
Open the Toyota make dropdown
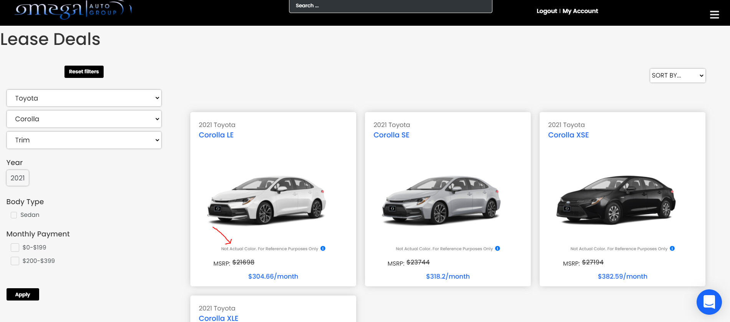point(84,98)
